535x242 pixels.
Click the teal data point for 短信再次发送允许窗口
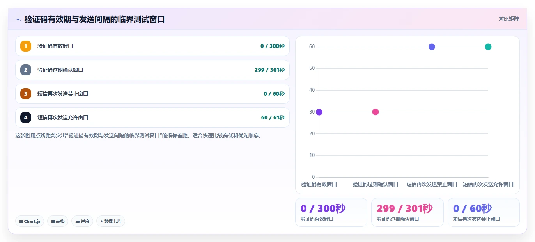click(x=488, y=47)
